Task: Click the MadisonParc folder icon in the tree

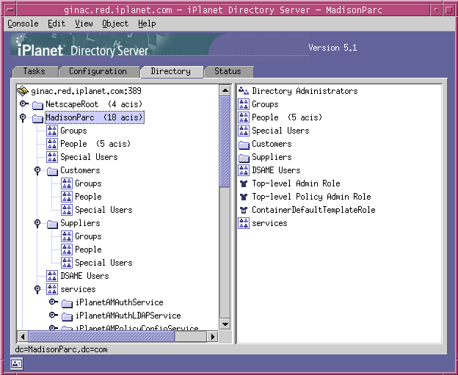Action: (37, 118)
